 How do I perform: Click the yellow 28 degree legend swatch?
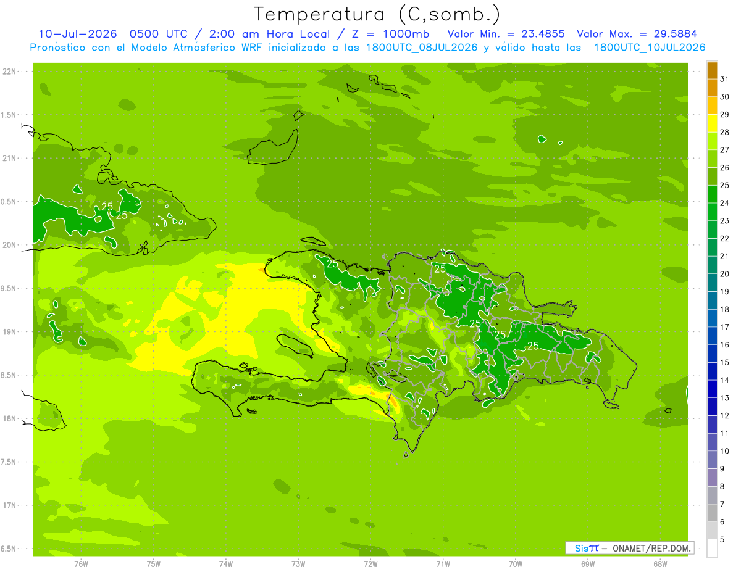(712, 123)
